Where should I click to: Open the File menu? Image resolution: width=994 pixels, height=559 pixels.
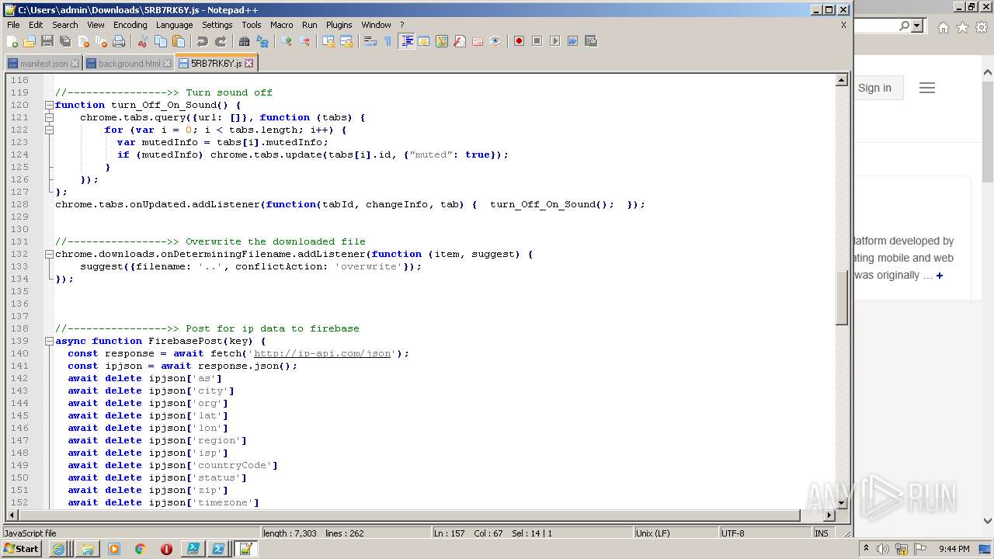click(13, 25)
